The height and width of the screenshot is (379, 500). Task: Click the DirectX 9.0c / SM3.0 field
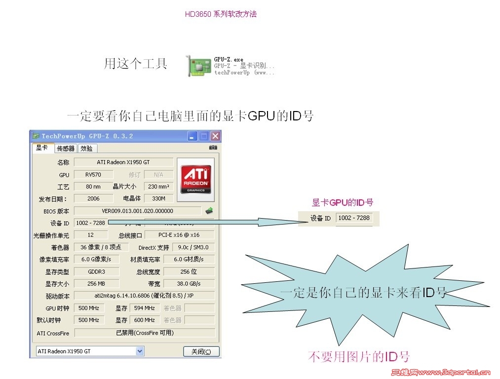click(193, 247)
